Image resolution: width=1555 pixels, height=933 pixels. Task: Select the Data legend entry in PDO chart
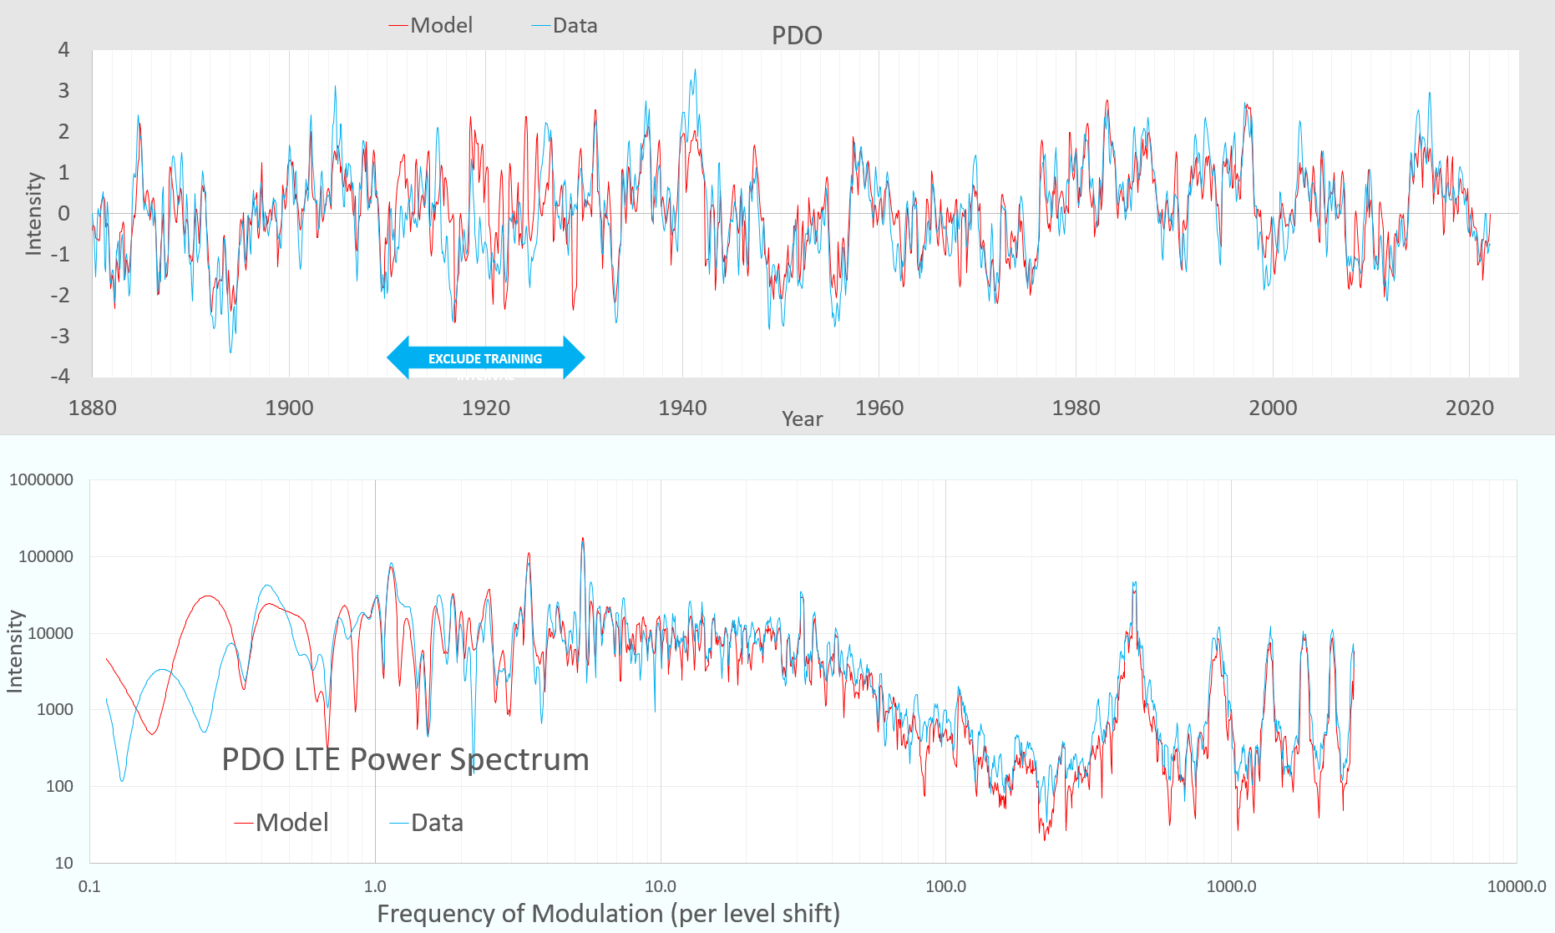(x=565, y=25)
